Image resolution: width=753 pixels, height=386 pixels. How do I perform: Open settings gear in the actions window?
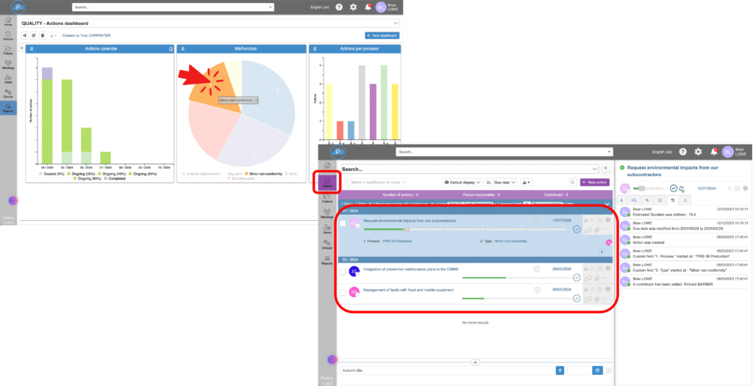(699, 152)
